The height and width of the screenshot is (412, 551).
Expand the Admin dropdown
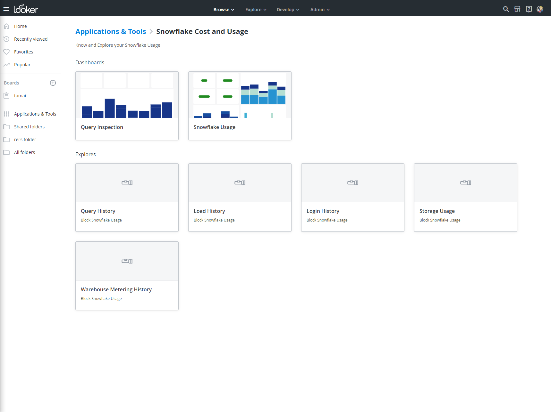point(319,10)
